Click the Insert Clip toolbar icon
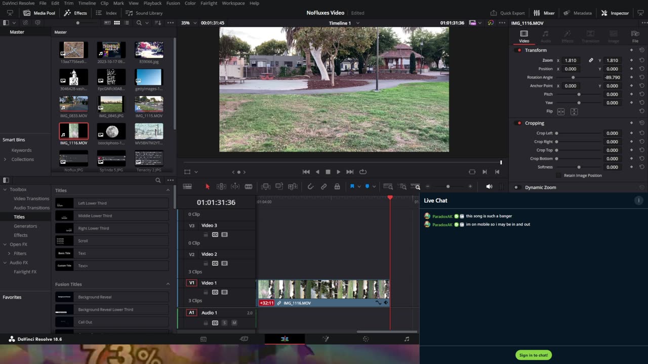Viewport: 648px width, 364px height. click(265, 187)
